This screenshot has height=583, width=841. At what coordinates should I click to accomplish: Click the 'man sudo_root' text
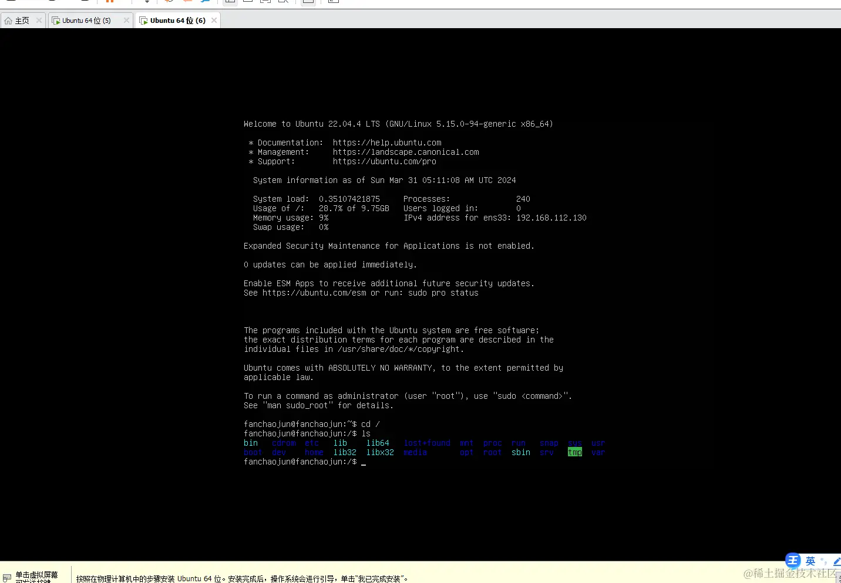tap(300, 405)
